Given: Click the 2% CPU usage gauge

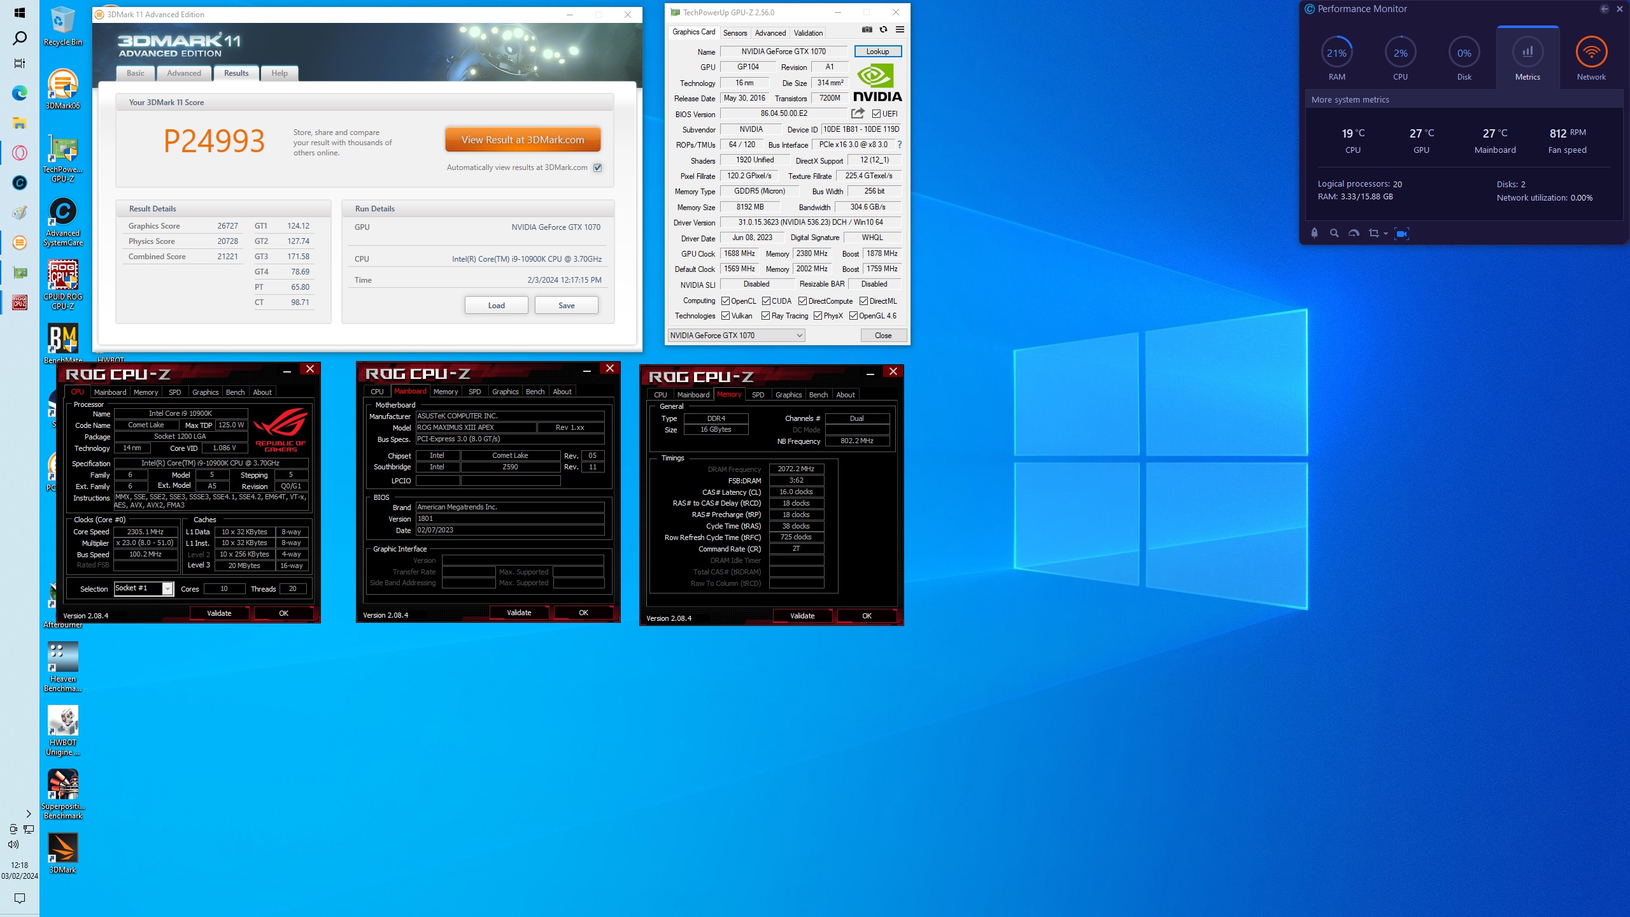Looking at the screenshot, I should (x=1400, y=53).
